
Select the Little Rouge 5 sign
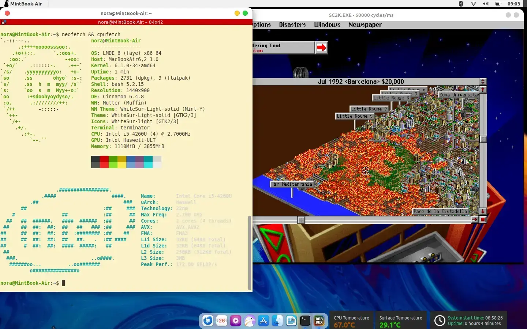(354, 116)
